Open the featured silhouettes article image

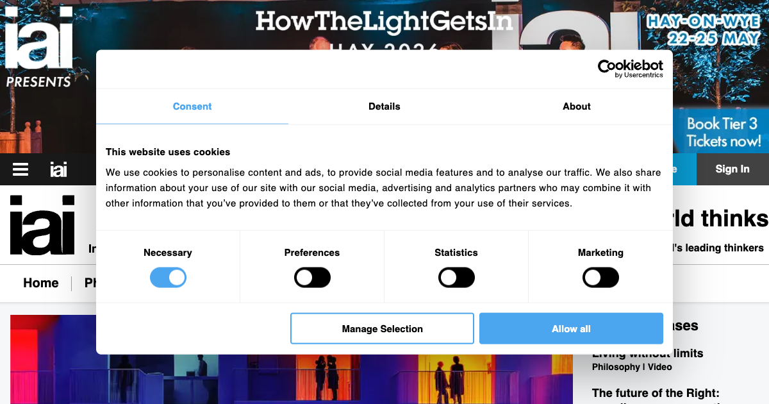[x=292, y=362]
